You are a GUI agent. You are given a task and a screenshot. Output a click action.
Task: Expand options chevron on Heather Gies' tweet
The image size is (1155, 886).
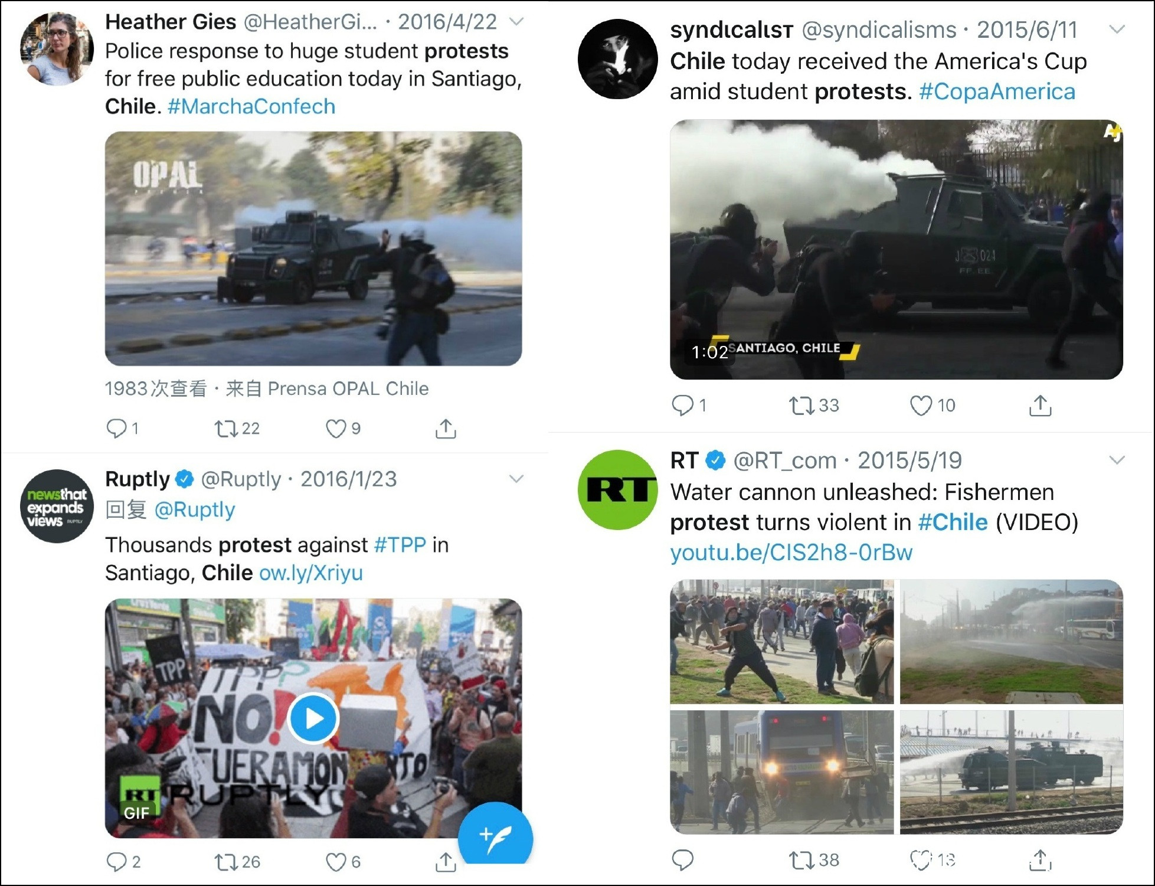pyautogui.click(x=516, y=22)
